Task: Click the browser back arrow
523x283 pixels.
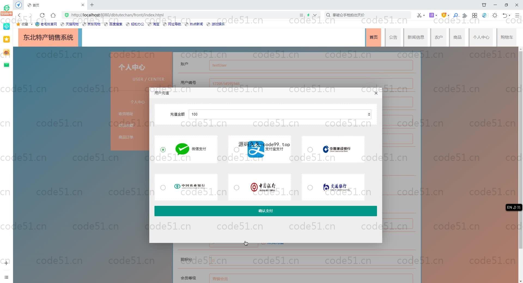Action: [x=19, y=15]
